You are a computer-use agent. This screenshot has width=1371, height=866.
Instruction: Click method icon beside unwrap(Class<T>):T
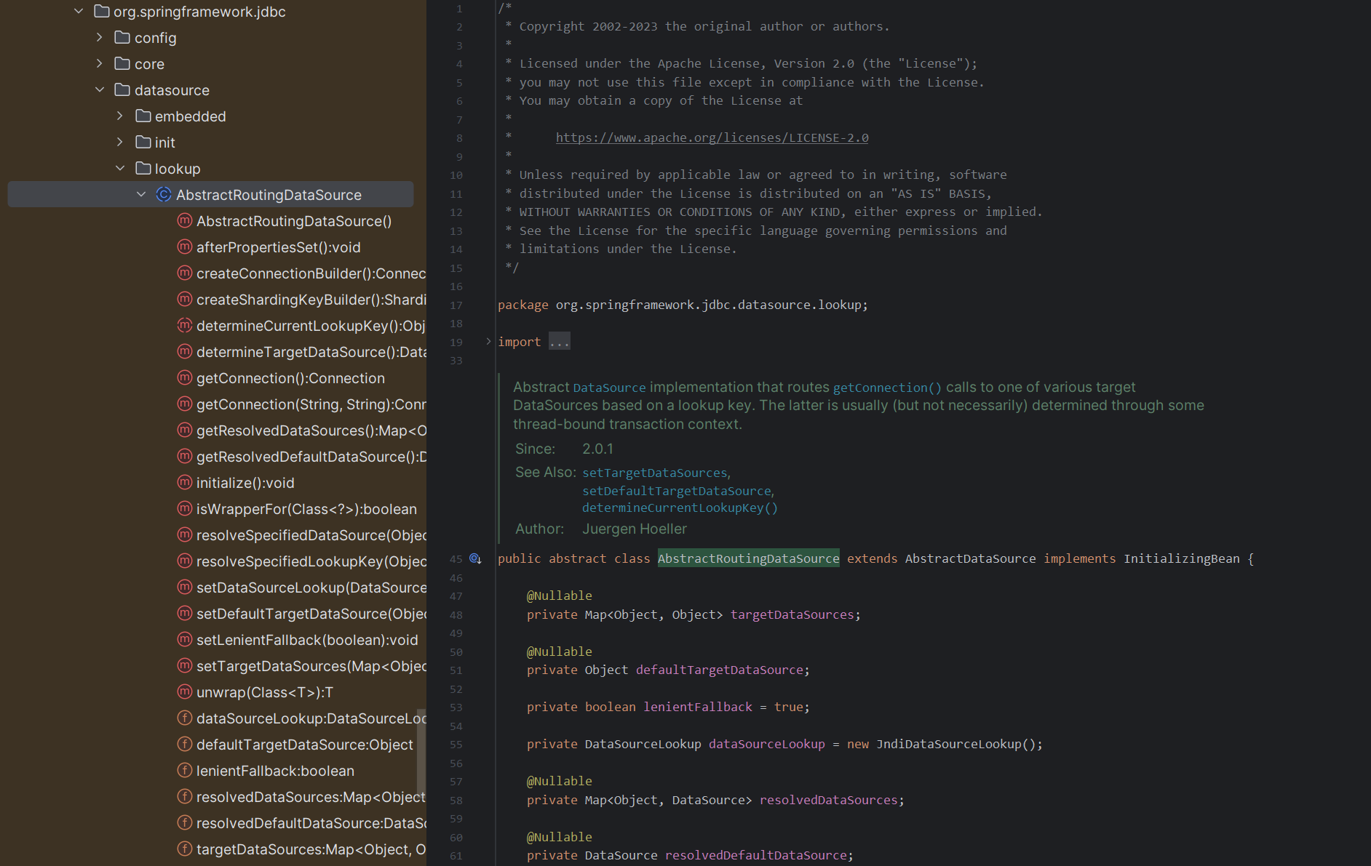click(185, 691)
